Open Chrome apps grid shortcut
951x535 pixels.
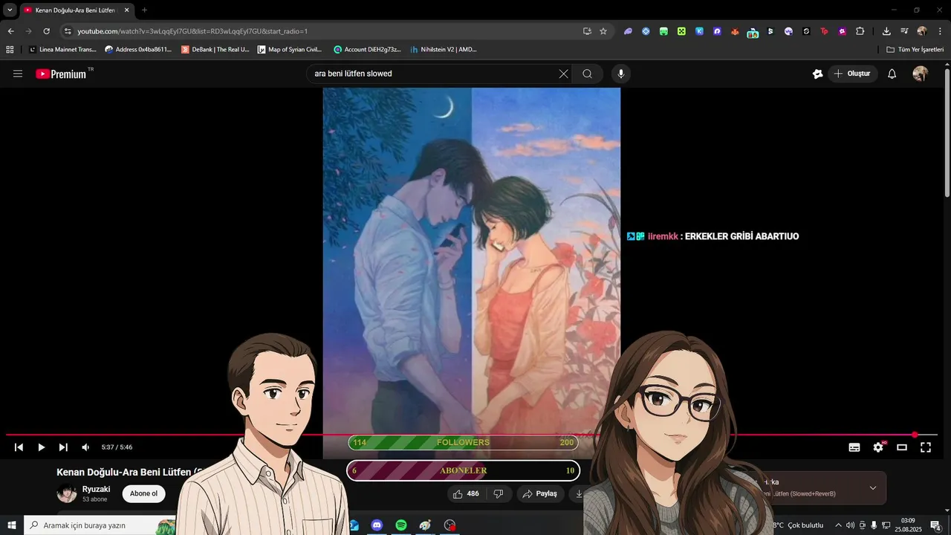pyautogui.click(x=10, y=49)
